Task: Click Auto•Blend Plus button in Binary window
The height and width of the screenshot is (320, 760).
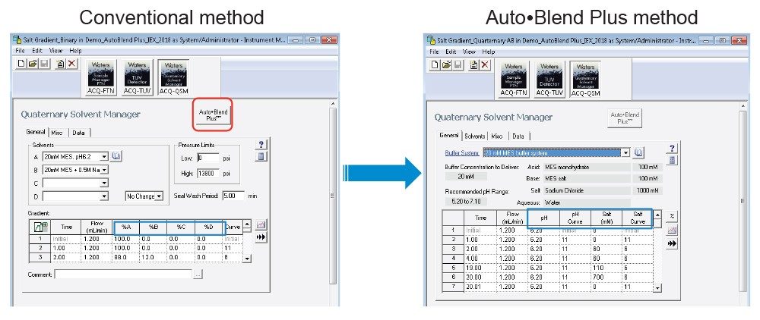Action: 214,115
